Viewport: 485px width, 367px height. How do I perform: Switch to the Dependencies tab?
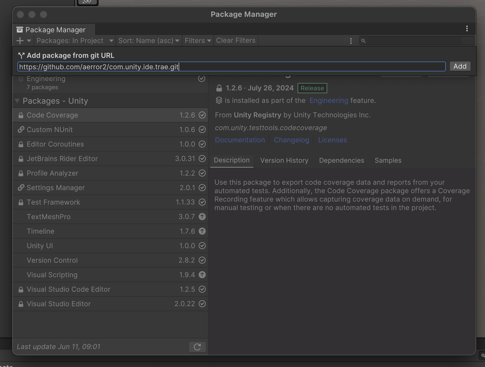(341, 161)
